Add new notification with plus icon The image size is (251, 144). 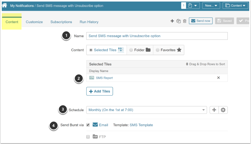[172, 21]
